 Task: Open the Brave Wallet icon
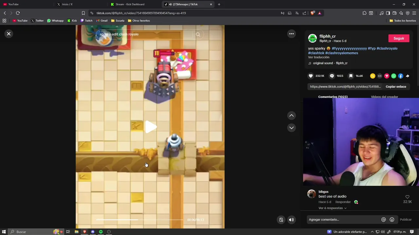pos(394,13)
